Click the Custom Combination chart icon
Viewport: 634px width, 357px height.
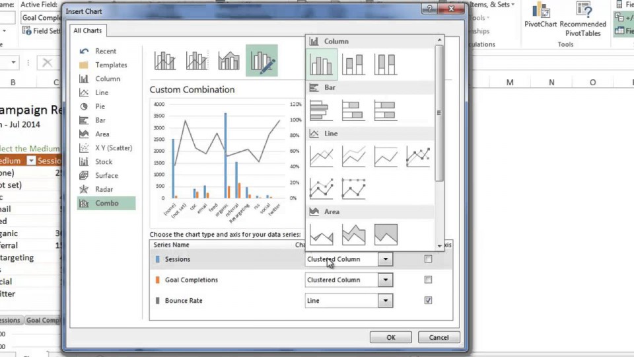262,61
